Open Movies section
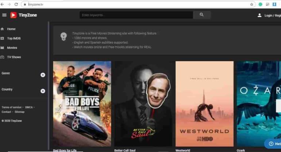Image resolution: width=281 pixels, height=152 pixels. point(12,48)
